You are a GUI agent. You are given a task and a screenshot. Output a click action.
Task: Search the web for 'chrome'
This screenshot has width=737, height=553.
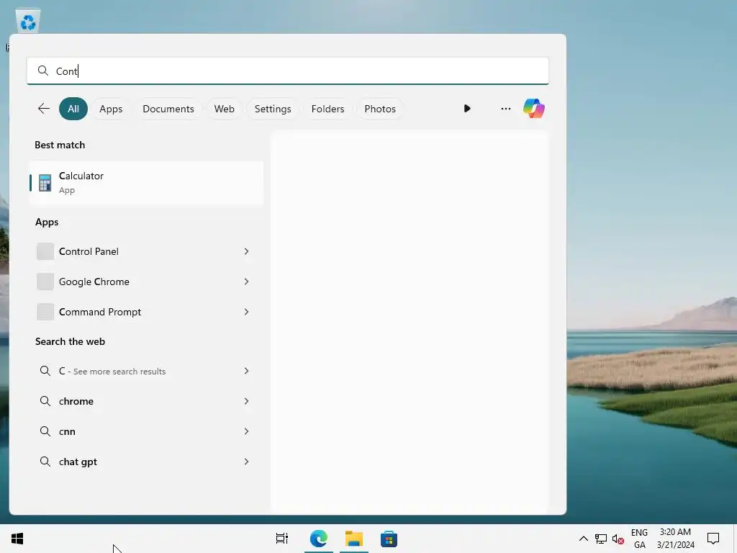click(146, 401)
